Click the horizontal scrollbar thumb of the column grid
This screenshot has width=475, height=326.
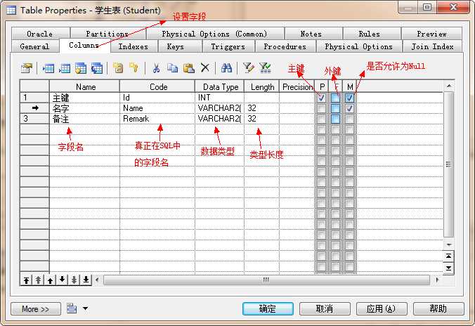(266, 280)
